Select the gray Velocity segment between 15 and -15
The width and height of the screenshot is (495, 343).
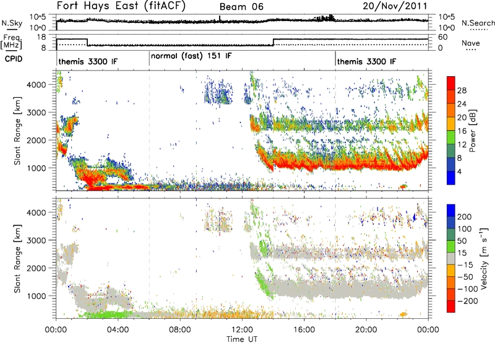[451, 258]
